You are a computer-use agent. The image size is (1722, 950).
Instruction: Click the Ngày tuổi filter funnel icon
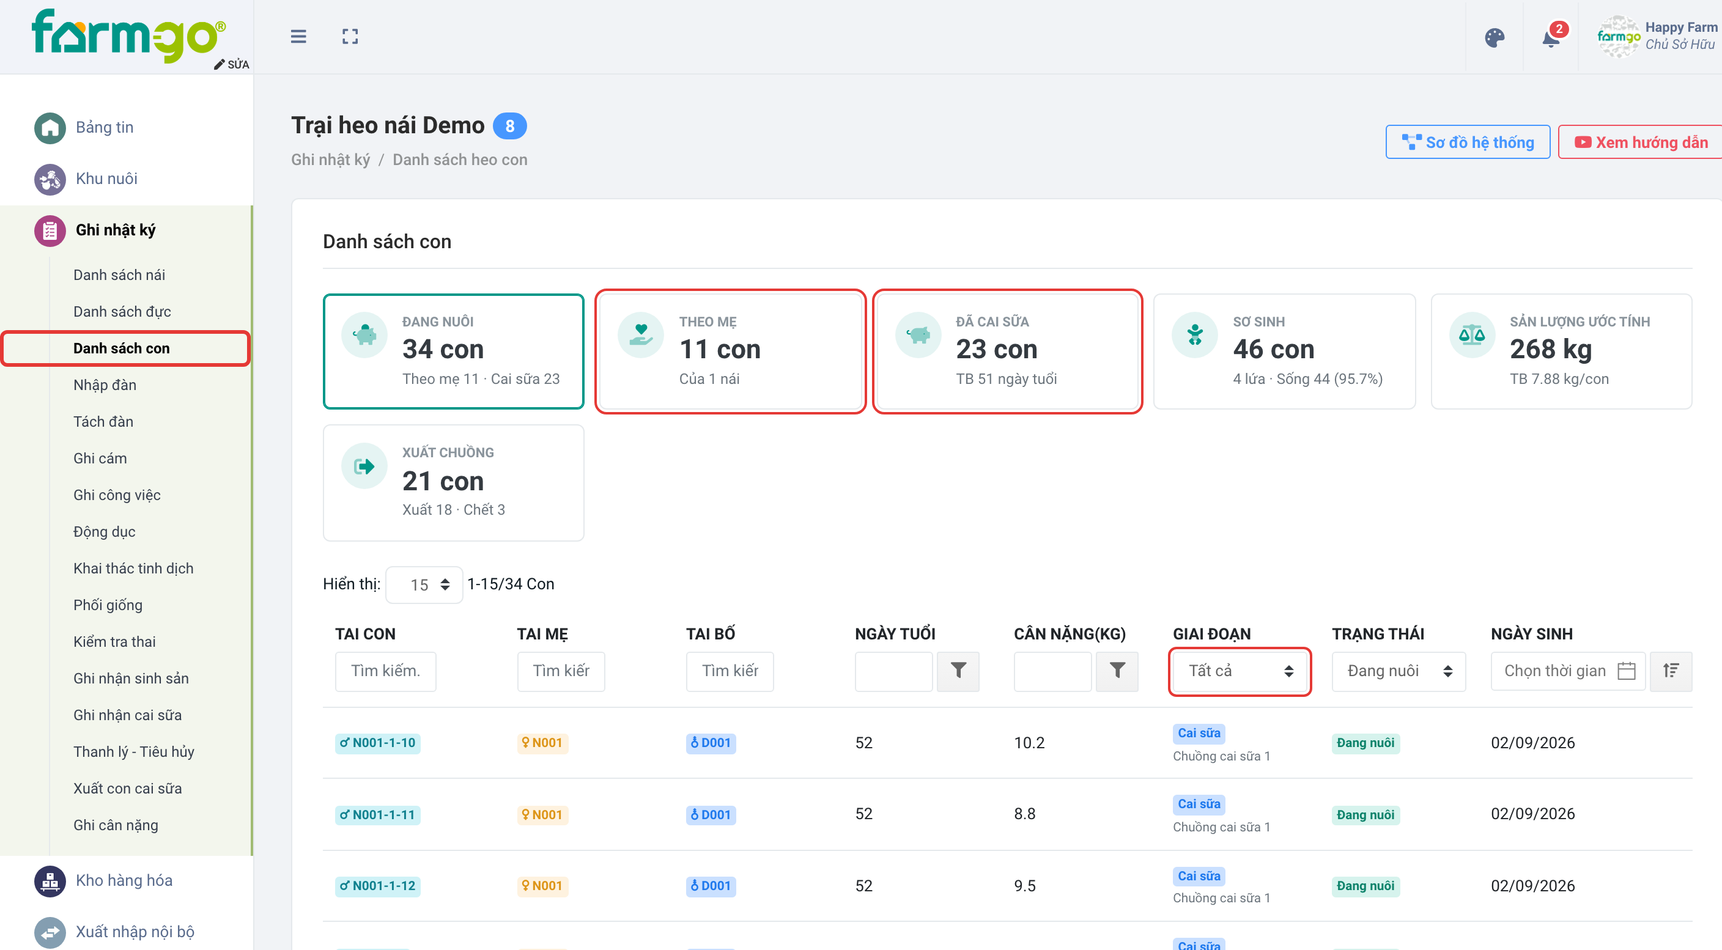(x=958, y=671)
